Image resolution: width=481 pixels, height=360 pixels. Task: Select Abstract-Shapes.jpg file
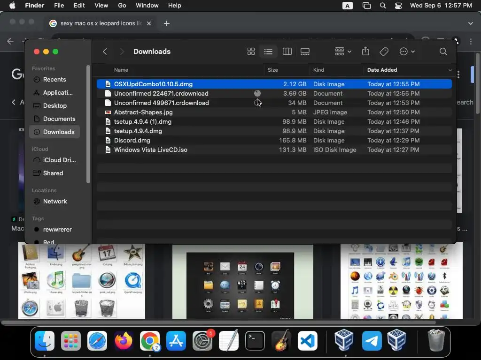point(274,112)
